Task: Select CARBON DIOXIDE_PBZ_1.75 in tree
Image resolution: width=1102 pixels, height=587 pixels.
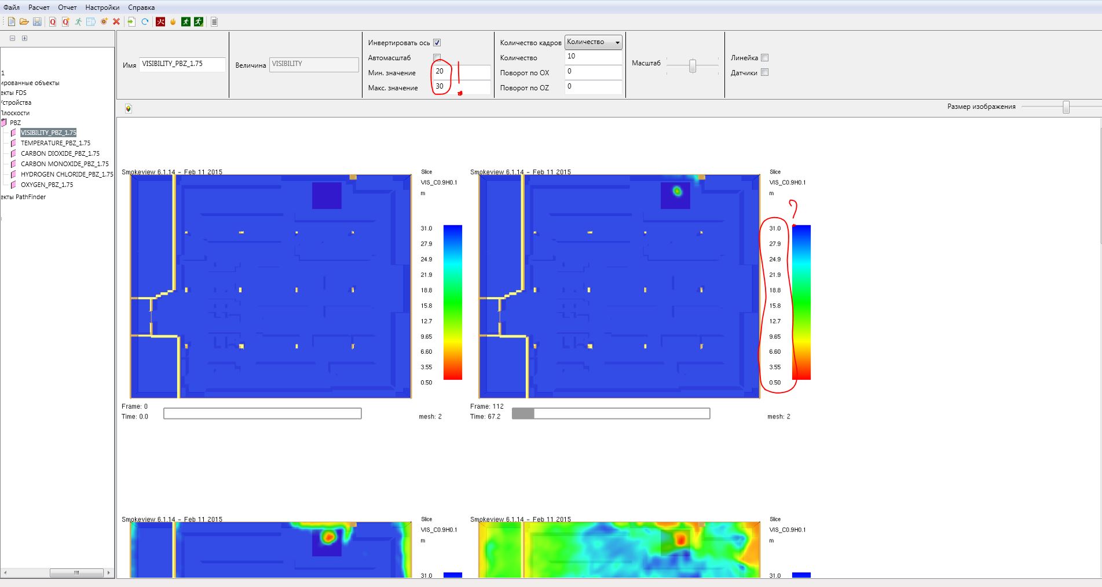Action: tap(60, 153)
